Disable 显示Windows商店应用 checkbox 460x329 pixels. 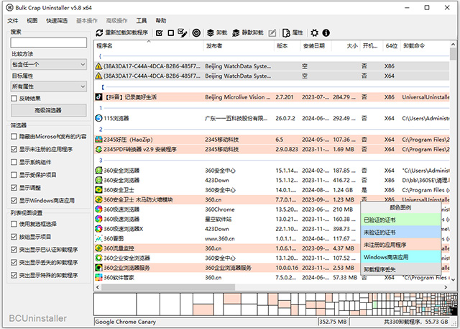[x=15, y=200]
